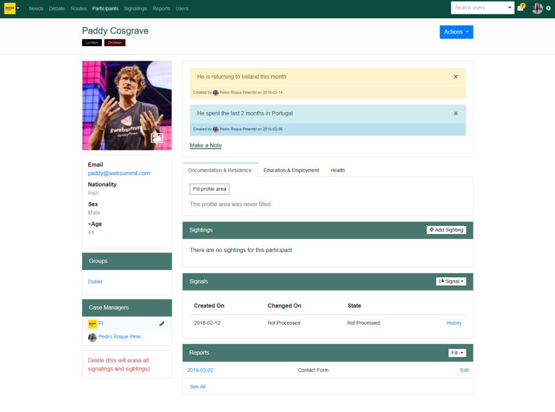Edit case managers with pencil icon

point(162,324)
